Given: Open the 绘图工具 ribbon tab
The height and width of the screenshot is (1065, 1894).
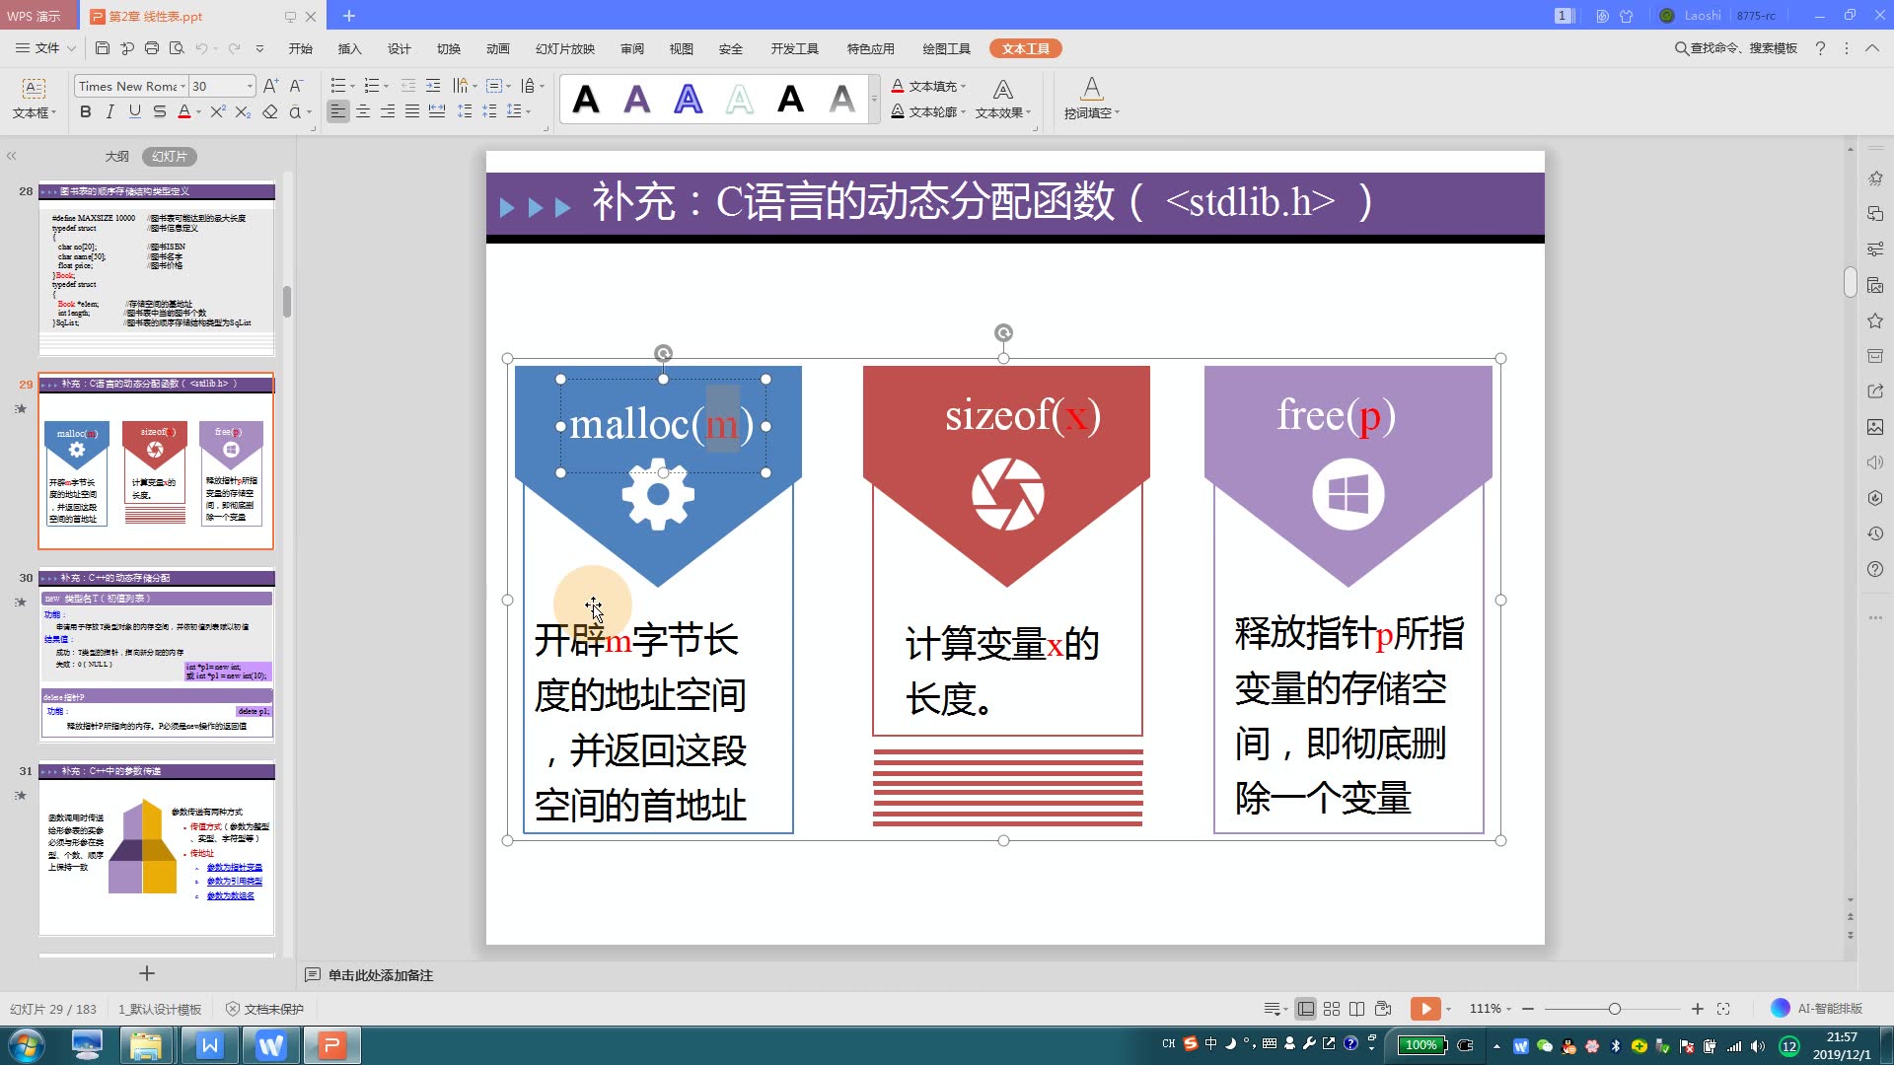Looking at the screenshot, I should [946, 48].
